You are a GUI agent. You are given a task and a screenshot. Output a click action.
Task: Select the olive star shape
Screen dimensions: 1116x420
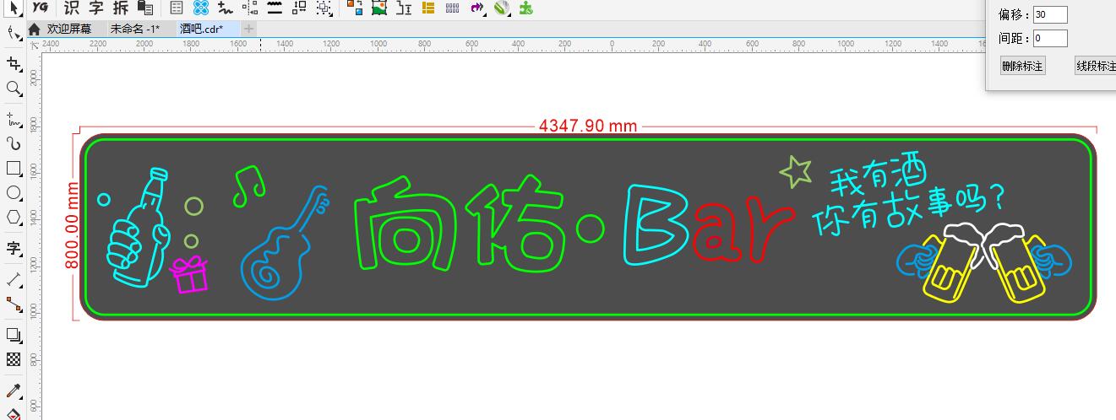tap(796, 171)
